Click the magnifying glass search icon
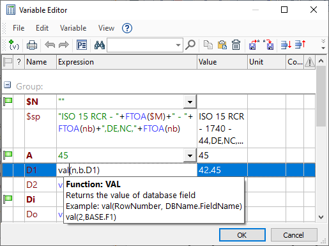 (190, 45)
